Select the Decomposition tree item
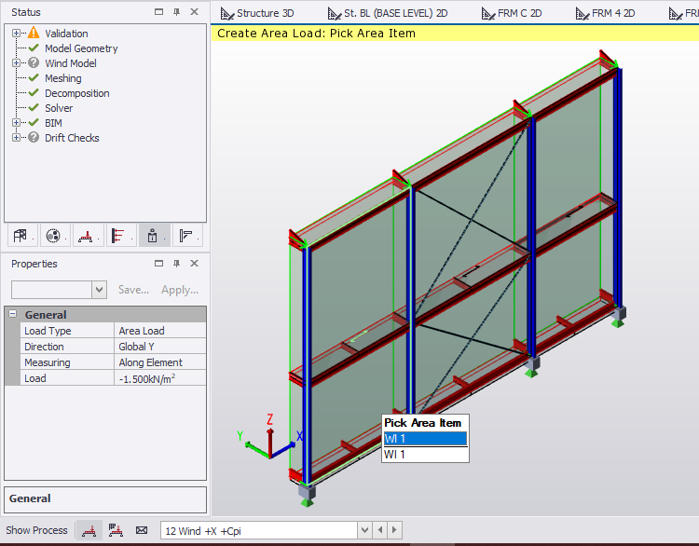This screenshot has height=546, width=699. [77, 93]
